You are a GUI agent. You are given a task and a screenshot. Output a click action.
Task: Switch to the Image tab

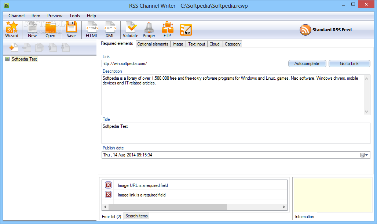(x=178, y=44)
